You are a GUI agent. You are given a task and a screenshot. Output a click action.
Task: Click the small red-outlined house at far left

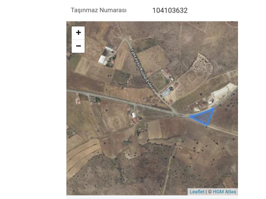(78, 101)
